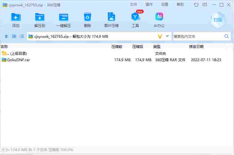
Task: Open the 文件 menu
Action: coord(133,4)
